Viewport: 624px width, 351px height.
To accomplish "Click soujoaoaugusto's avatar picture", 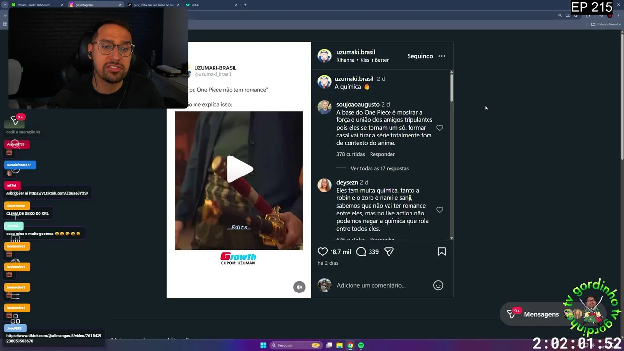I will [324, 107].
